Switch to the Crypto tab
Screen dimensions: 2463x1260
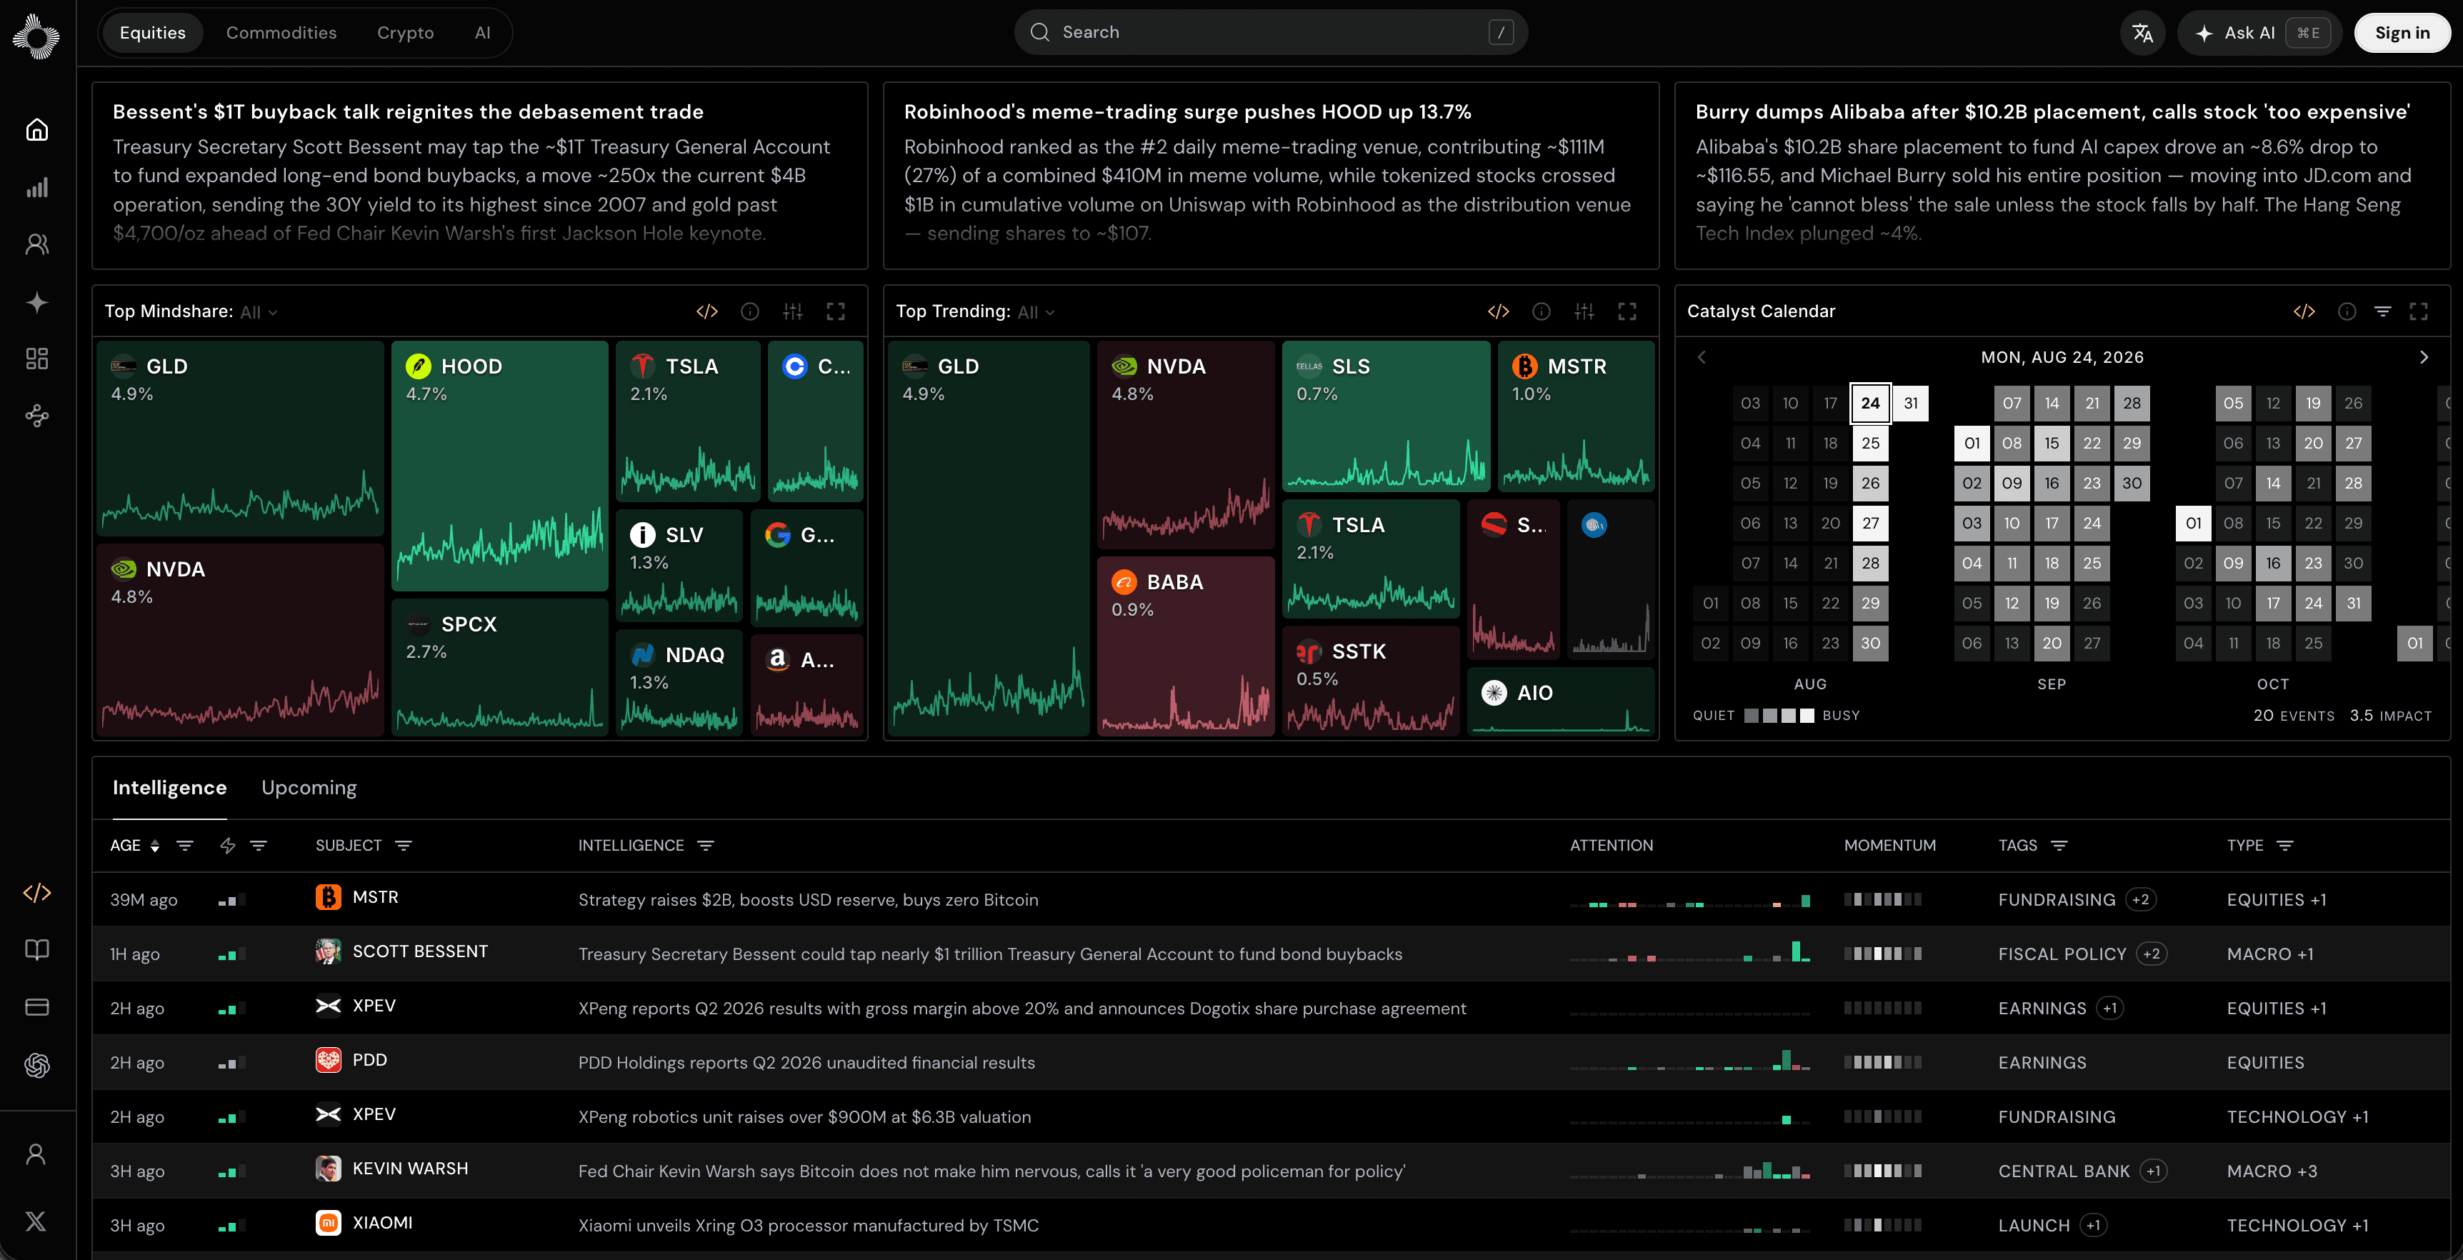point(406,33)
